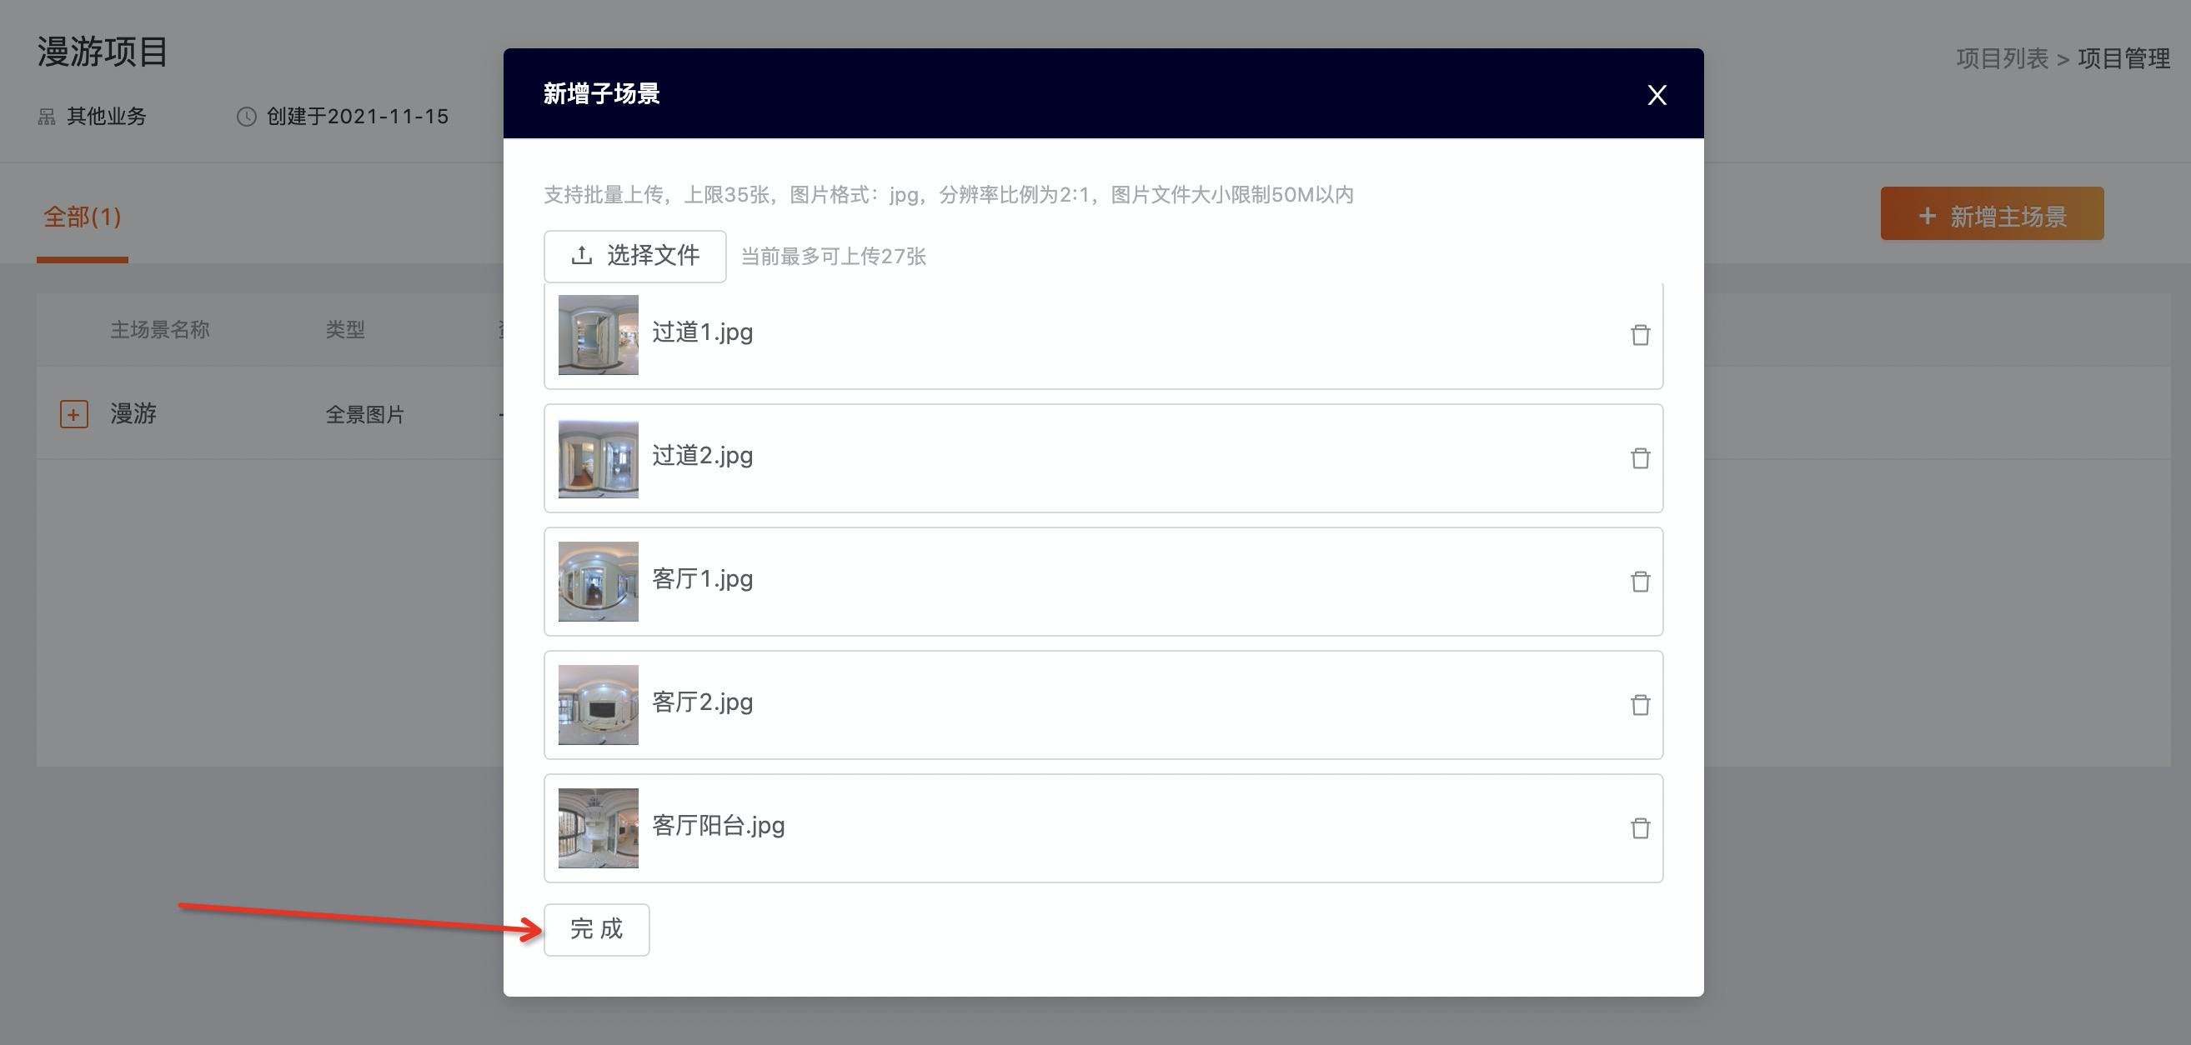Open the 客厅2.jpg thumbnail
The height and width of the screenshot is (1045, 2191).
pyautogui.click(x=598, y=705)
